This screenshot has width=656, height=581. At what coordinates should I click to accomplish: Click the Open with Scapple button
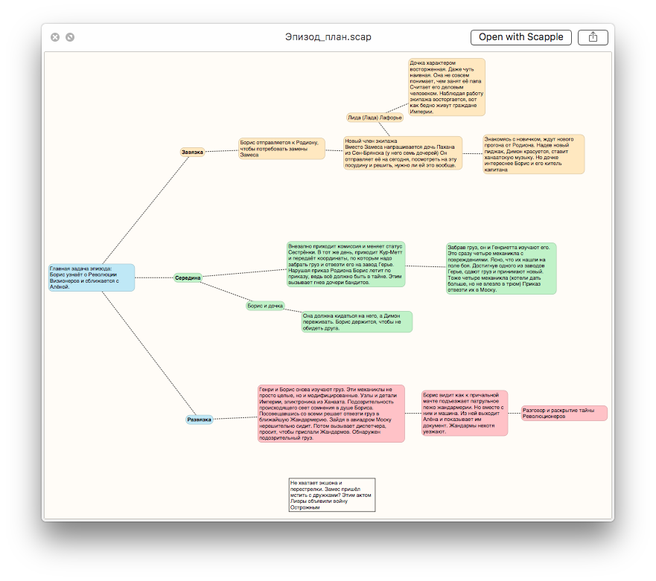click(x=521, y=37)
